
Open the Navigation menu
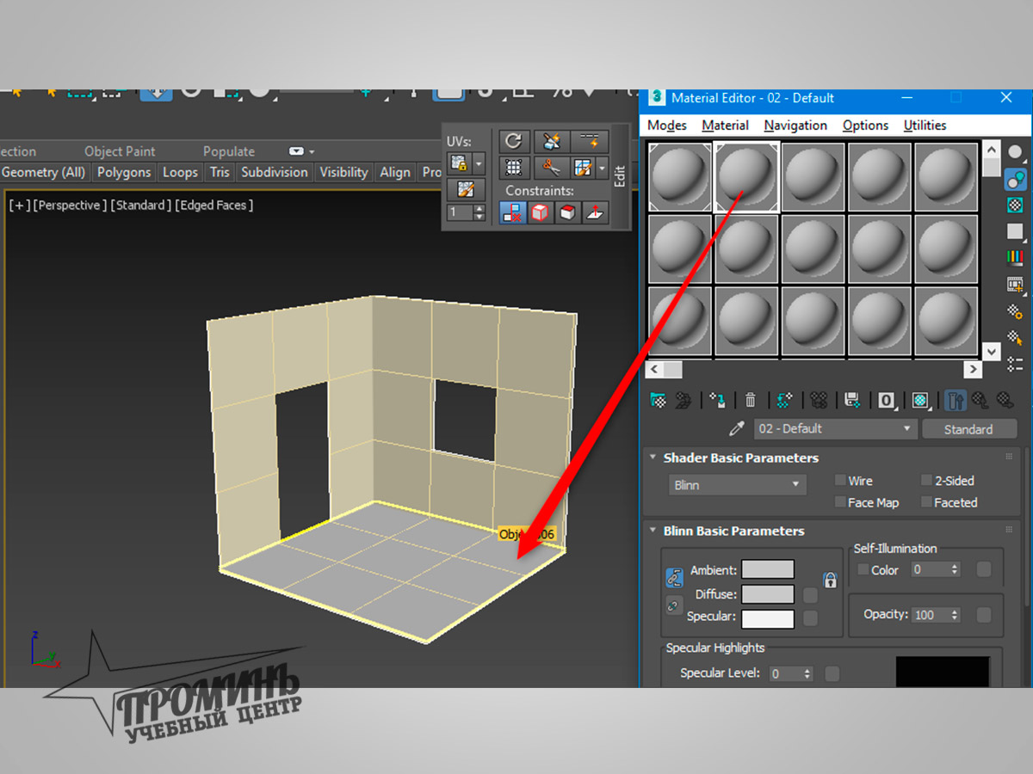[x=795, y=125]
